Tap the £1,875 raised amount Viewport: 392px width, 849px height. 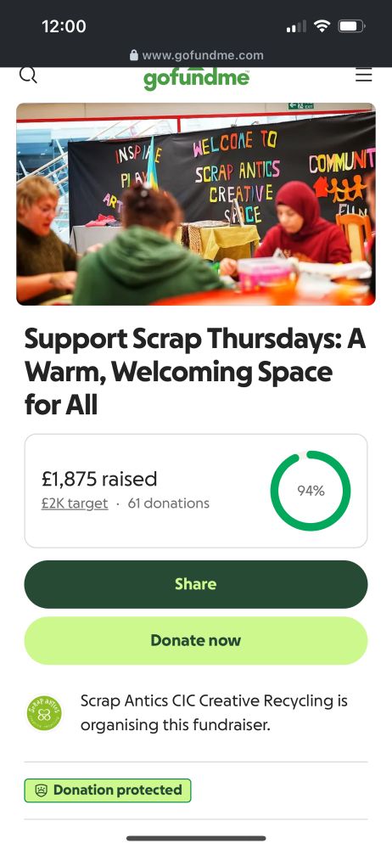coord(99,479)
